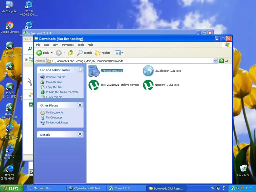This screenshot has width=256, height=192.
Task: Click the greyed Forward arrow icon
Action: (59, 53)
